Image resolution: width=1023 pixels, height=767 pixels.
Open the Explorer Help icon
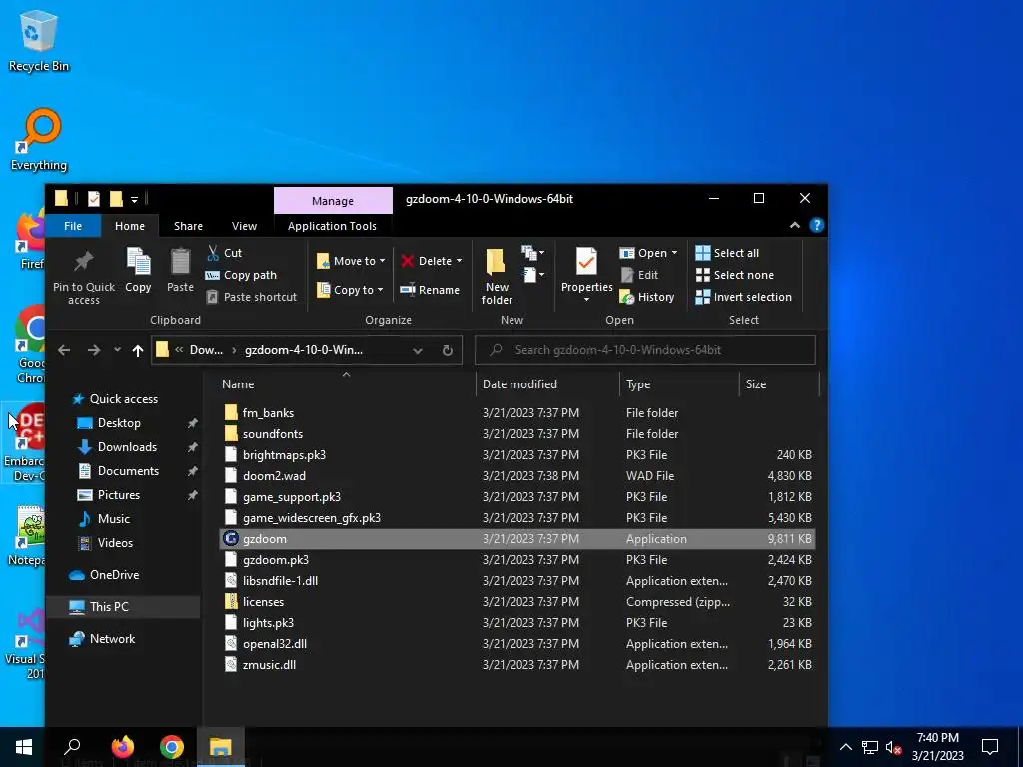point(816,225)
